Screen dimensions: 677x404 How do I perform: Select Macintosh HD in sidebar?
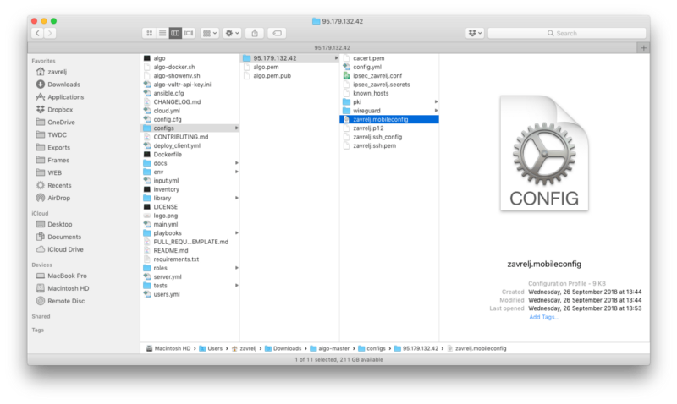click(x=69, y=288)
